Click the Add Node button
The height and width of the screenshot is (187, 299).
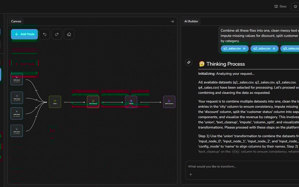point(24,34)
